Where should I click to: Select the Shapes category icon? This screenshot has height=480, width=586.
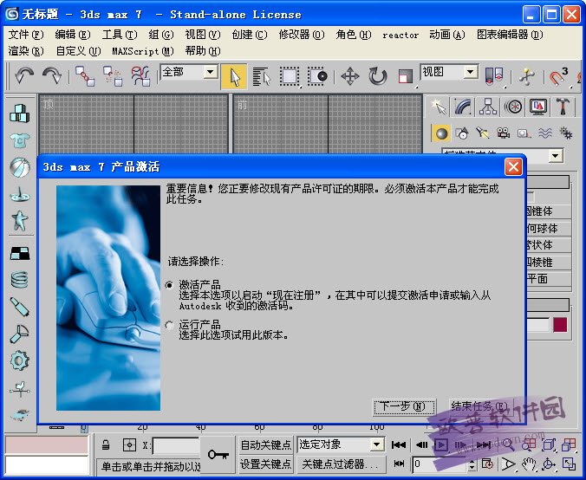(x=462, y=133)
